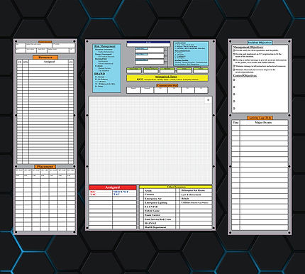
Task: Click the Incident Objectives title
Action: point(260,43)
